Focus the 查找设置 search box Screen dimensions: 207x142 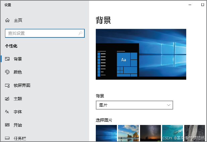tap(45, 33)
